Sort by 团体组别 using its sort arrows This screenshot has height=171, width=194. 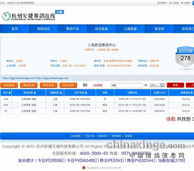click(x=192, y=93)
